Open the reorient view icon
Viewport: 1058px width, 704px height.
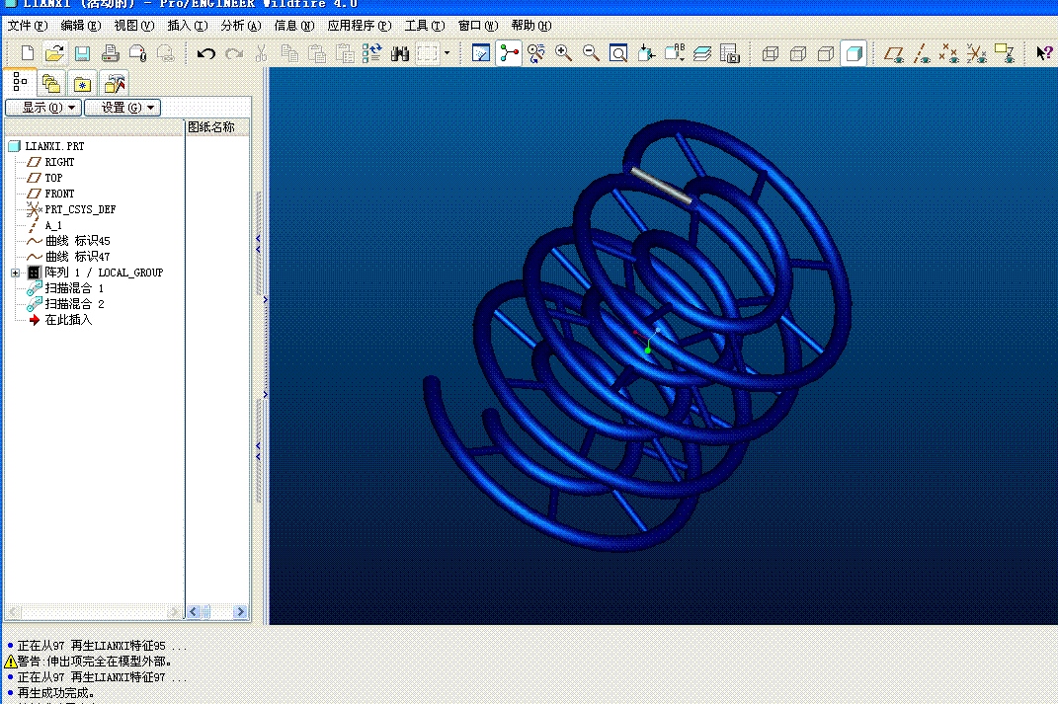(x=646, y=53)
